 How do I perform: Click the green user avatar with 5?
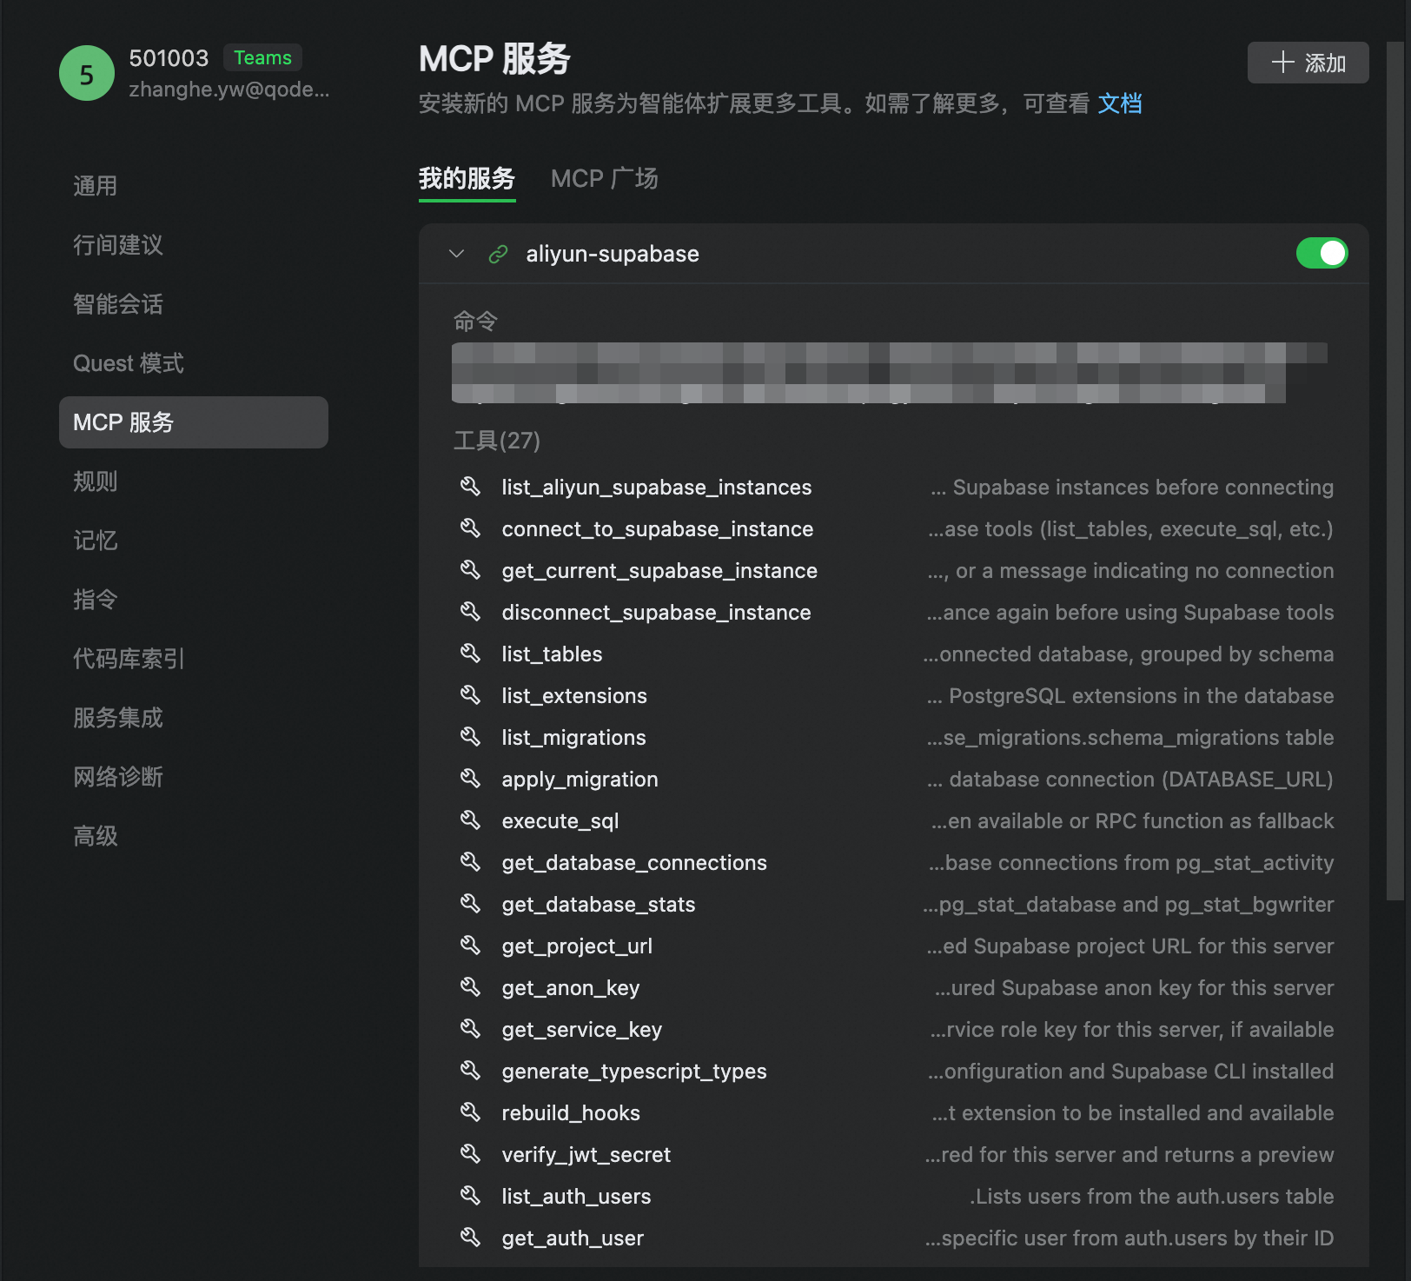click(87, 73)
